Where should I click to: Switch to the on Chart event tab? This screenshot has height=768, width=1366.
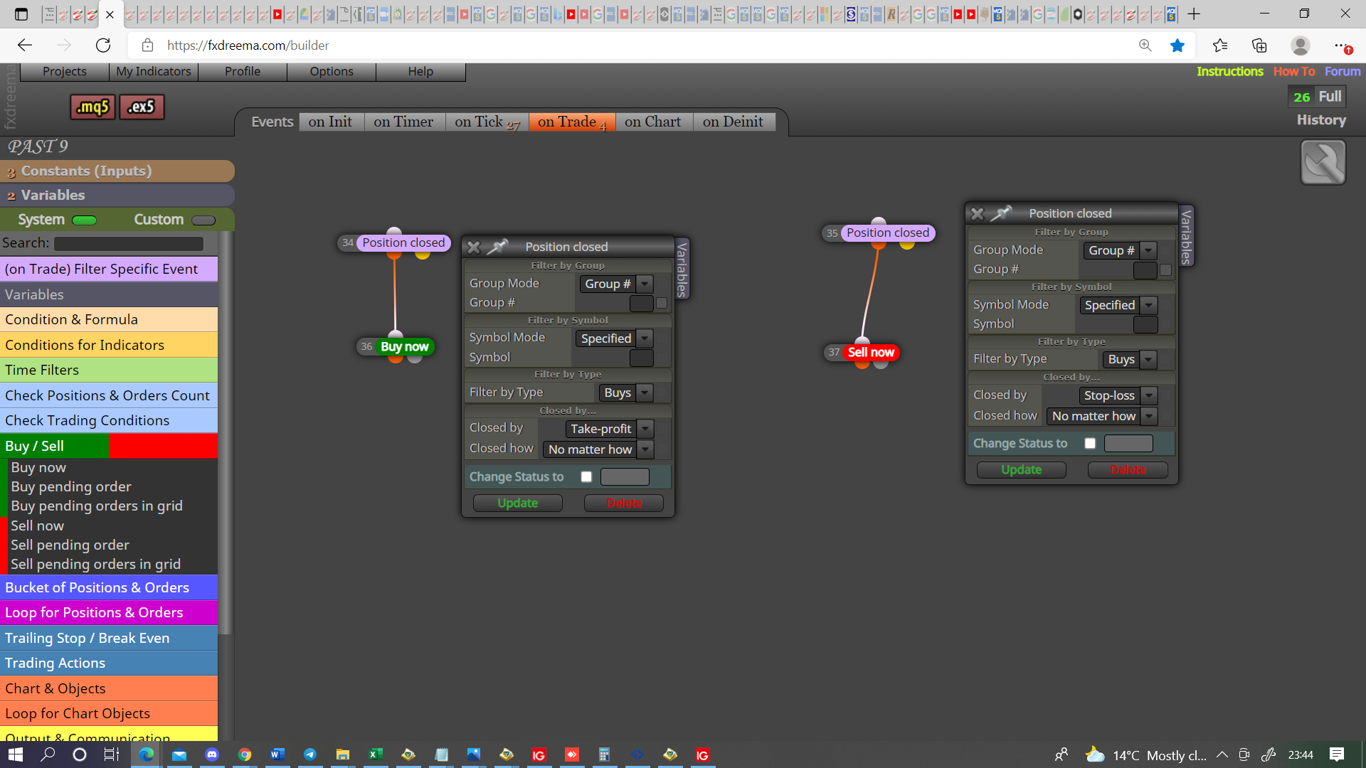(653, 122)
